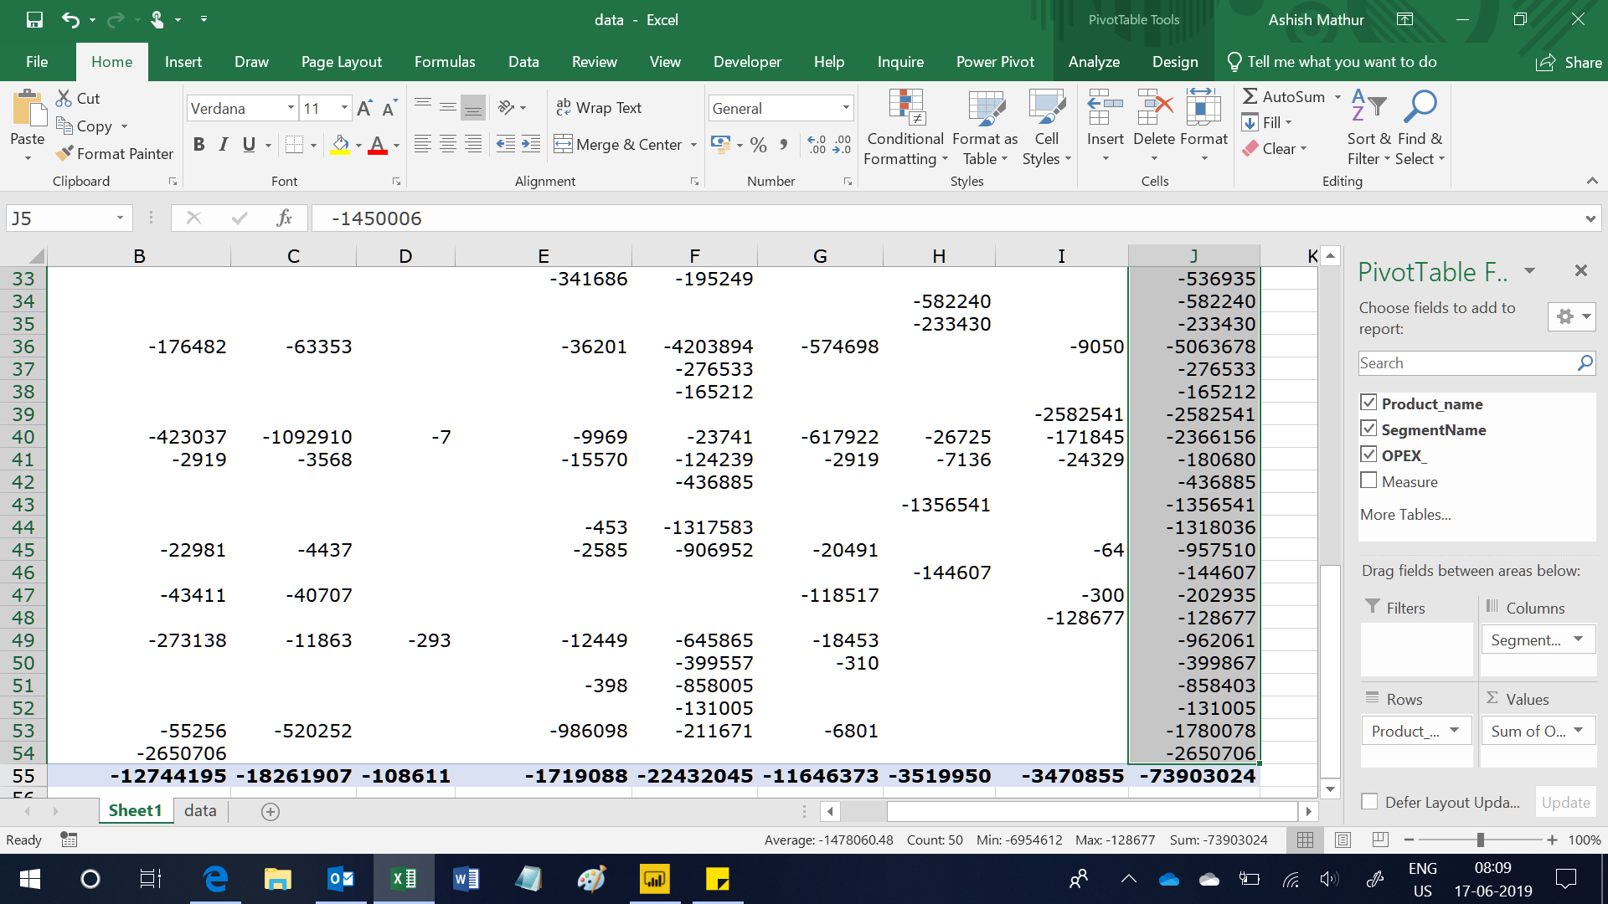The height and width of the screenshot is (904, 1608).
Task: Click the Undo arrow icon
Action: click(71, 19)
